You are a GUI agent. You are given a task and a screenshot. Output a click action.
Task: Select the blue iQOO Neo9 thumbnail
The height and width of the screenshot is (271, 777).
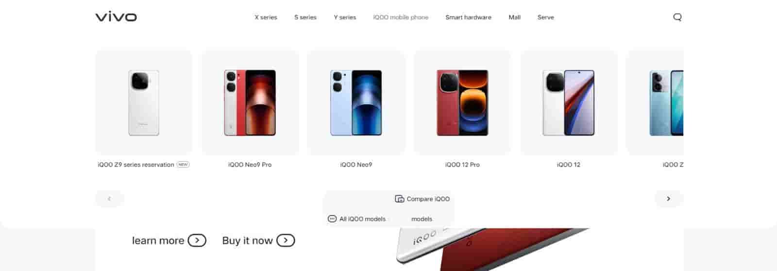coord(356,102)
